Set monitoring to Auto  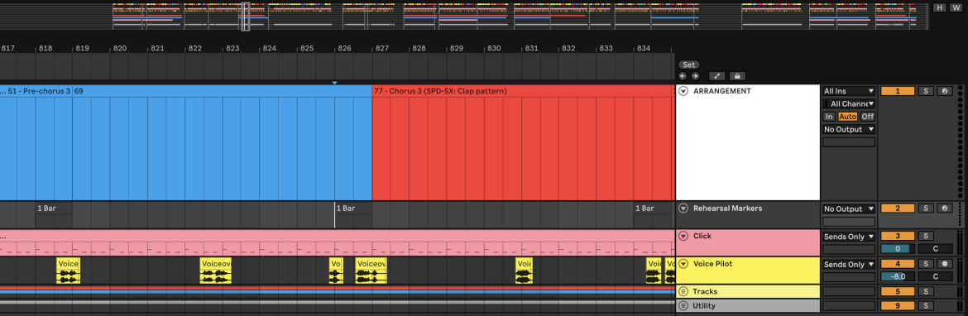(x=847, y=116)
